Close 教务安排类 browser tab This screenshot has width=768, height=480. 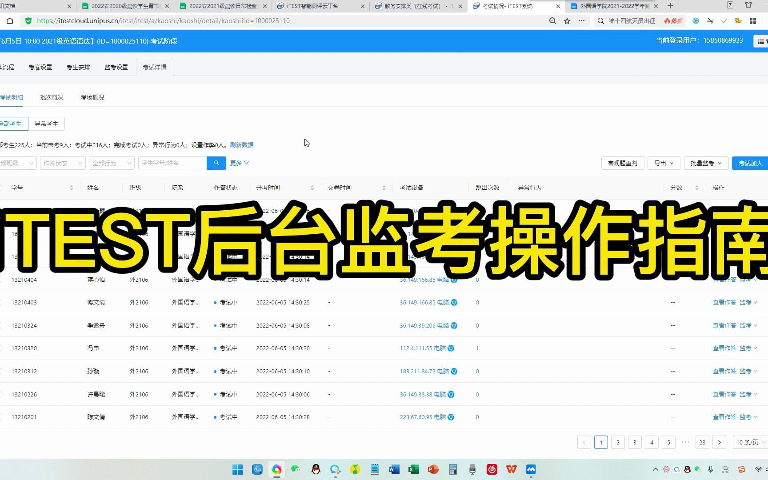click(x=460, y=6)
